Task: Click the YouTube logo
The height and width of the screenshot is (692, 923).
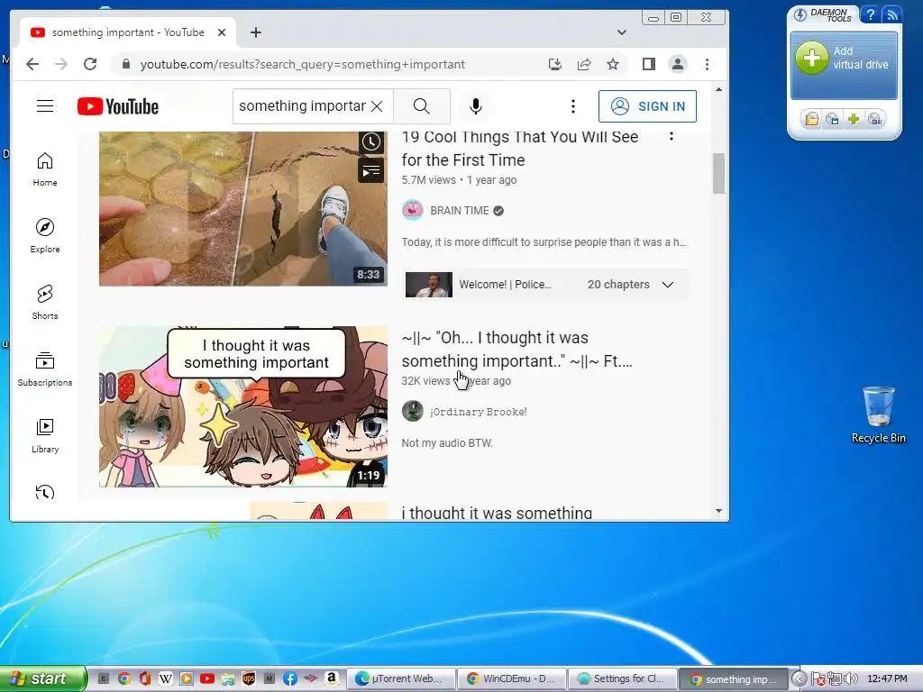Action: 118,106
